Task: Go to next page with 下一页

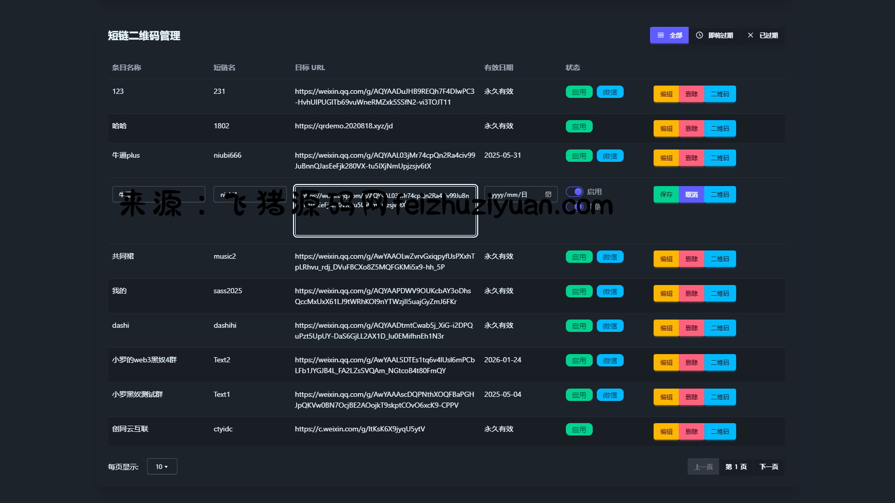Action: [769, 467]
